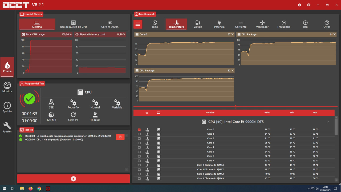Check the Core 4 checkbox

[x=139, y=147]
